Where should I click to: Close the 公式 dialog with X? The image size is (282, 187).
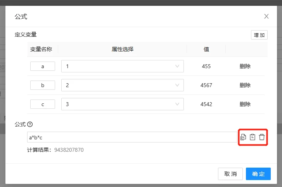point(266,16)
